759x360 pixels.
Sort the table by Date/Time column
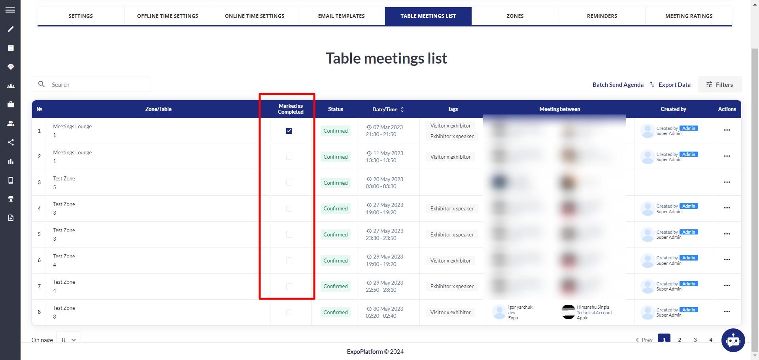(x=402, y=109)
